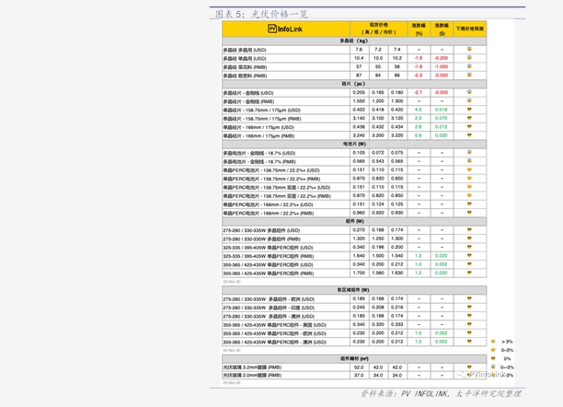Click forecast emoji in the 1.700 / 1.560 / 1.630 row
The image size is (563, 407).
click(469, 273)
